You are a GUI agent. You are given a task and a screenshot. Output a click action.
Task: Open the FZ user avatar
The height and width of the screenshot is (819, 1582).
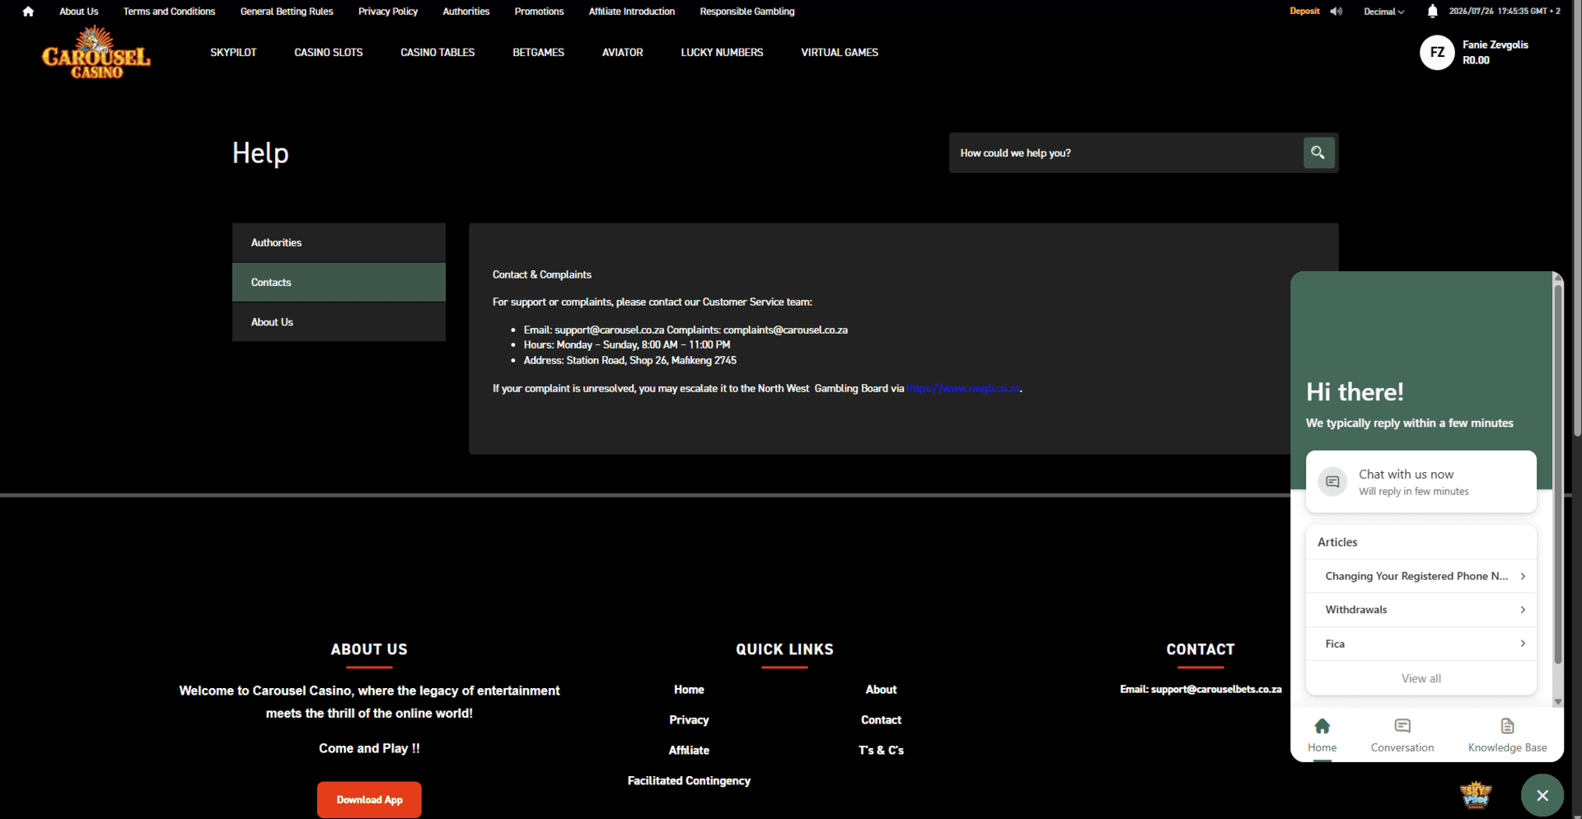(x=1437, y=53)
